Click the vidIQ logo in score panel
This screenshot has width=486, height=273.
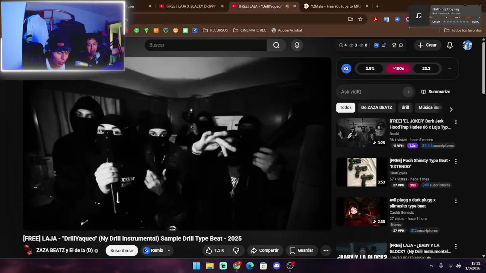pyautogui.click(x=346, y=69)
